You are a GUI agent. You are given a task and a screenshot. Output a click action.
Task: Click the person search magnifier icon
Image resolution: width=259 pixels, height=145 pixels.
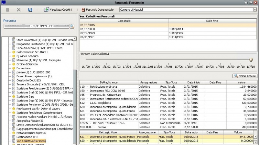point(72,26)
